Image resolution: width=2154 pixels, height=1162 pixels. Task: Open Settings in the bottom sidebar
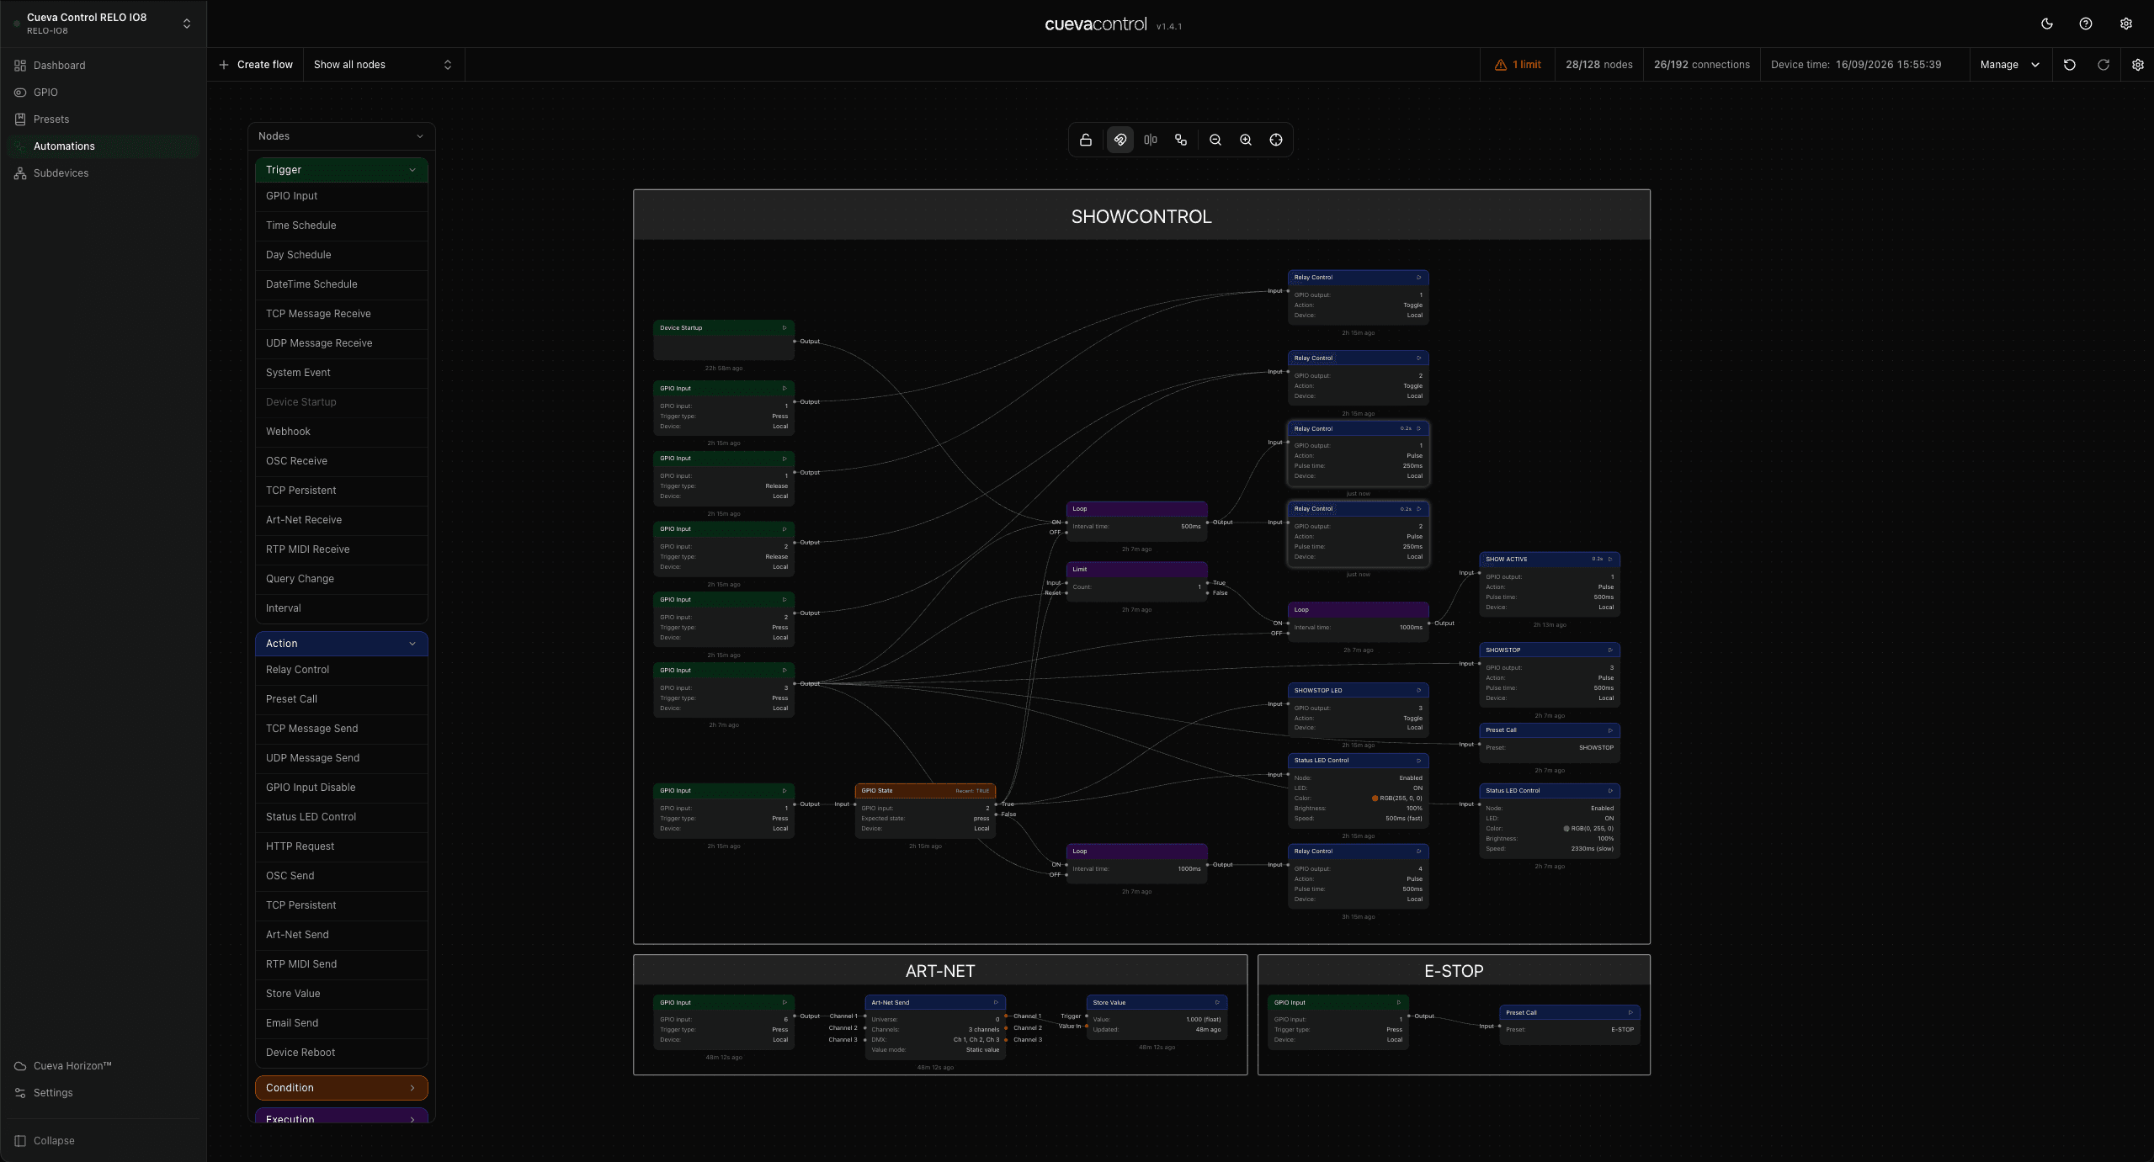point(104,1093)
